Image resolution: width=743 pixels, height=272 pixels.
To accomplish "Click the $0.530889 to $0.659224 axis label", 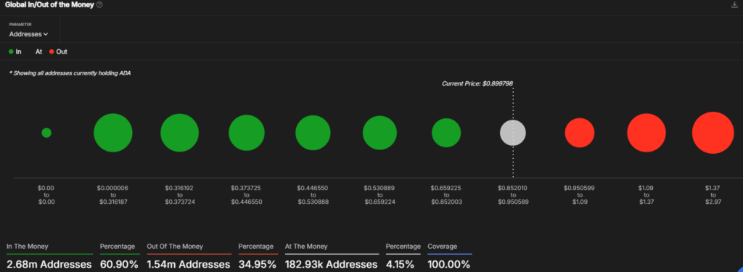I will click(x=379, y=195).
